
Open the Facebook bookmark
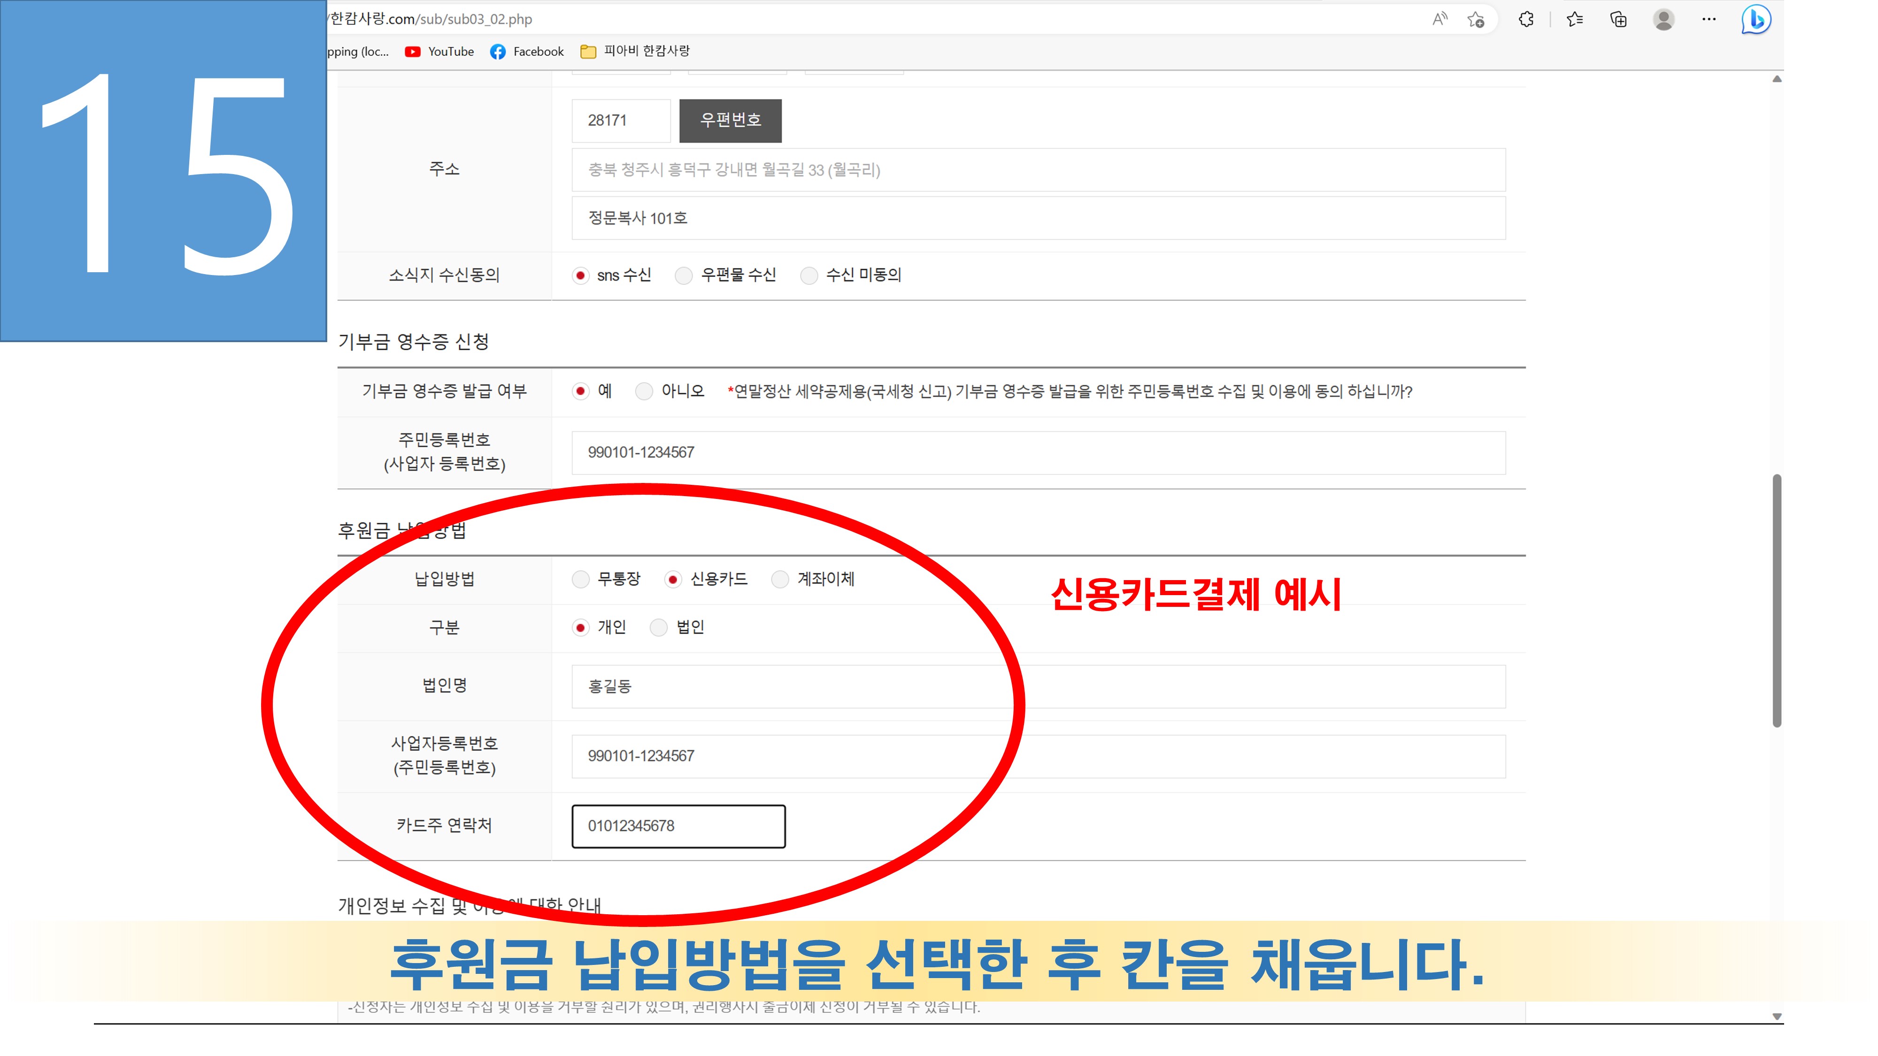pyautogui.click(x=527, y=52)
